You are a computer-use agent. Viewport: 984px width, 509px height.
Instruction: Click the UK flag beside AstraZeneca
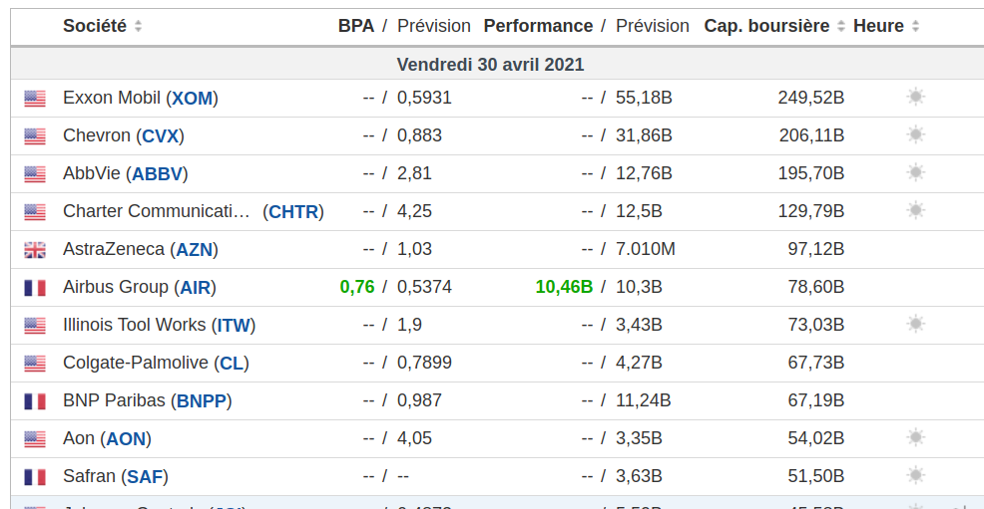35,249
